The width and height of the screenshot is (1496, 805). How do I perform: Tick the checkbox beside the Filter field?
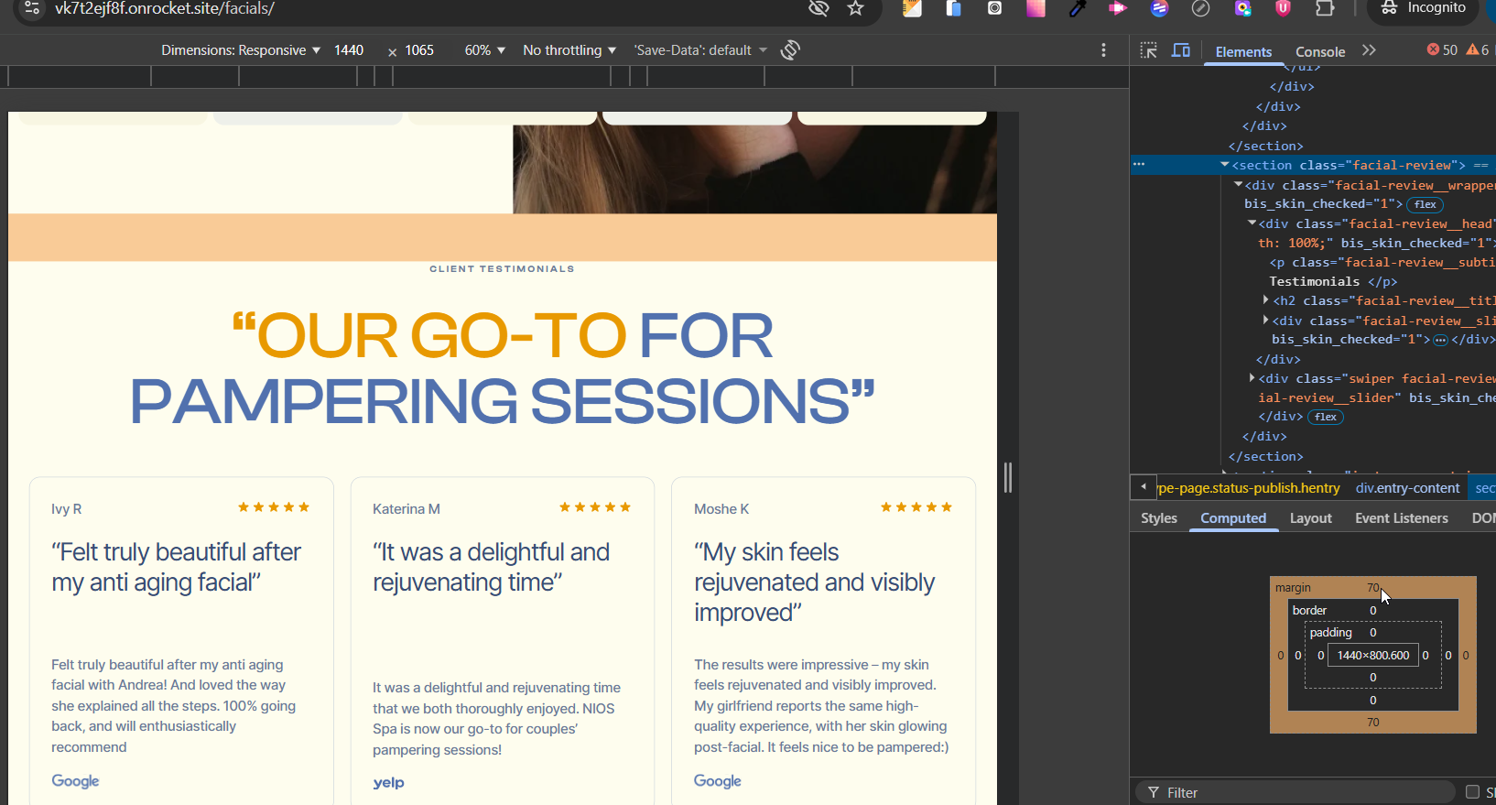point(1472,792)
